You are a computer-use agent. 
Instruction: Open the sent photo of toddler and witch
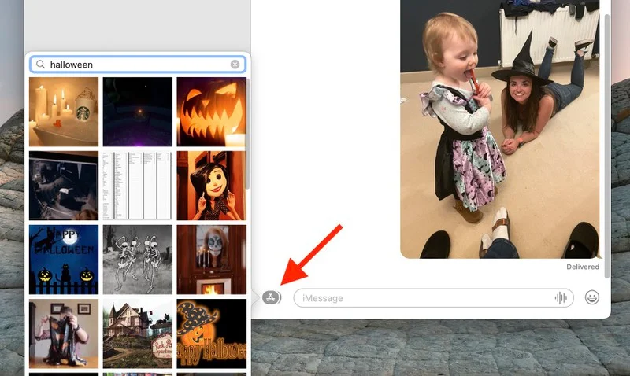[x=499, y=129]
